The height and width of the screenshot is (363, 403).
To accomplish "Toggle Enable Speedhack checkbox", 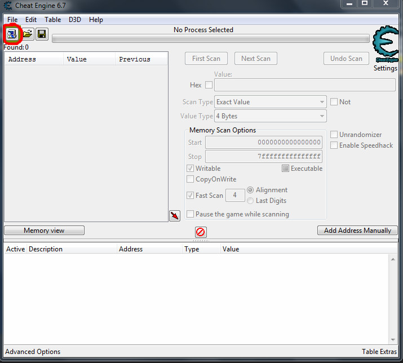I will (x=334, y=145).
